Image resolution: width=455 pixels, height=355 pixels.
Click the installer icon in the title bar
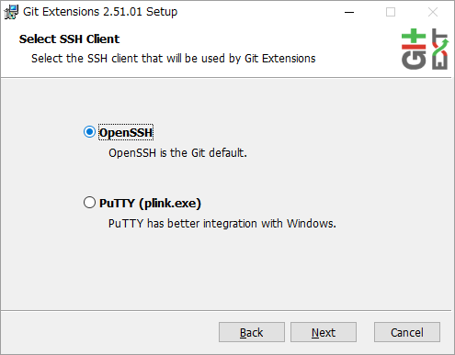11,12
